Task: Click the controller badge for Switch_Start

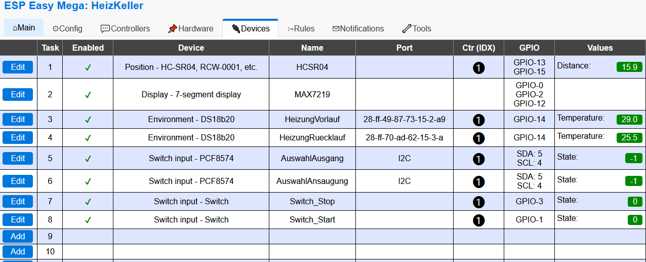Action: (x=478, y=220)
